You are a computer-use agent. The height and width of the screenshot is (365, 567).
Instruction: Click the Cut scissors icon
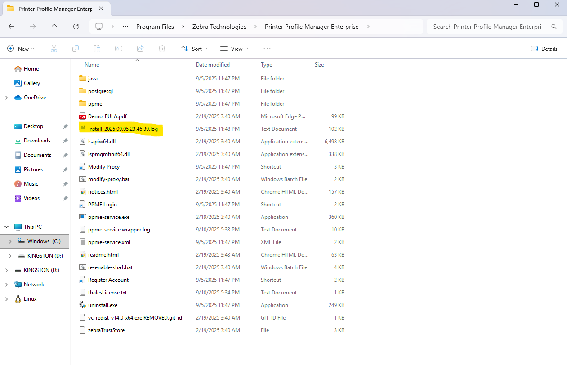click(x=54, y=49)
